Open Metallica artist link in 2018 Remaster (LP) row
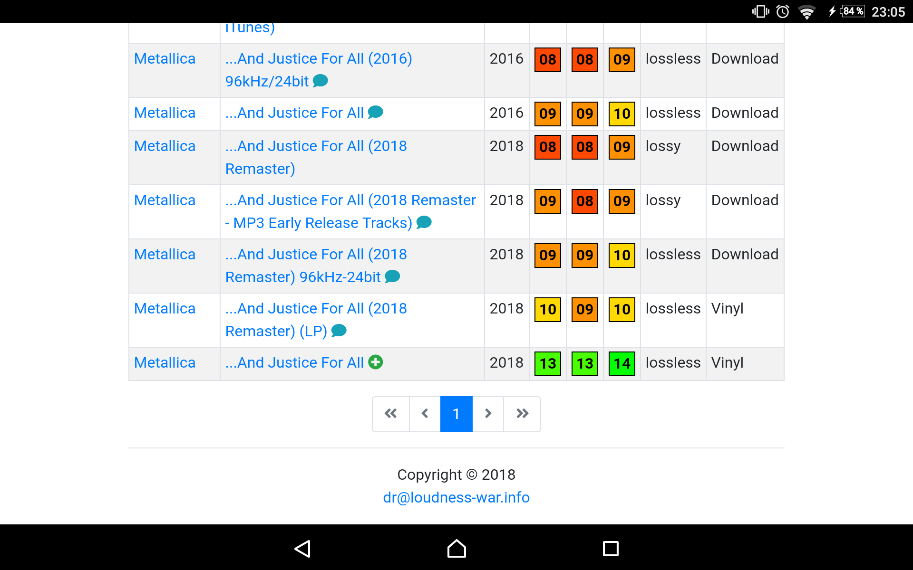 click(165, 308)
